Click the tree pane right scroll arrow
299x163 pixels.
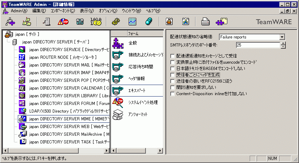[x=107, y=151]
